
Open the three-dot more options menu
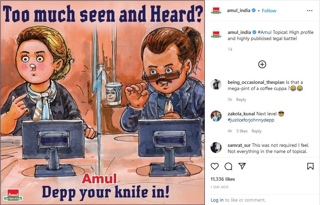coord(310,11)
